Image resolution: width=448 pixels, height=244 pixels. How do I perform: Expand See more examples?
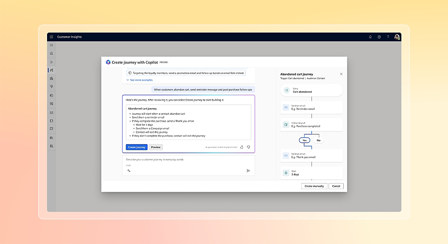pos(139,80)
